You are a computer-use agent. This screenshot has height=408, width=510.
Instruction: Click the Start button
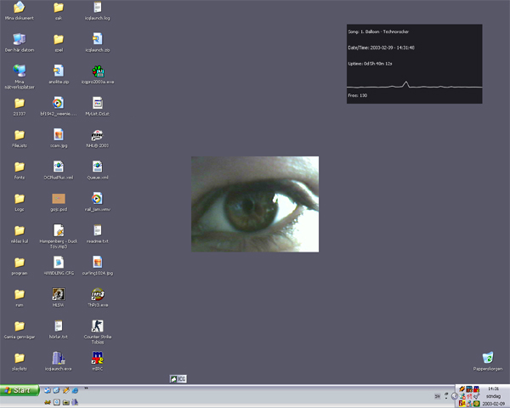(20, 390)
